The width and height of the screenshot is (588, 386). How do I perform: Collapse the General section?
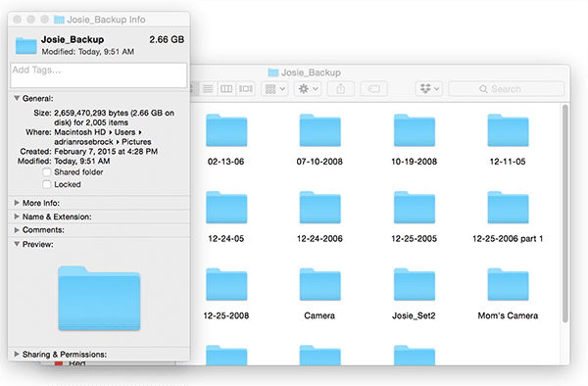pyautogui.click(x=17, y=98)
